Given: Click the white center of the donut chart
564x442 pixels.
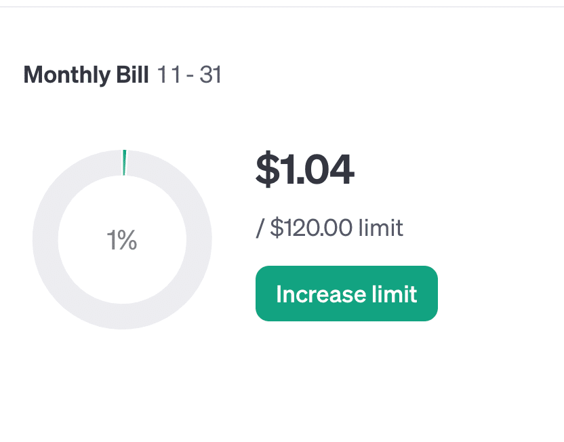Looking at the screenshot, I should [x=122, y=273].
